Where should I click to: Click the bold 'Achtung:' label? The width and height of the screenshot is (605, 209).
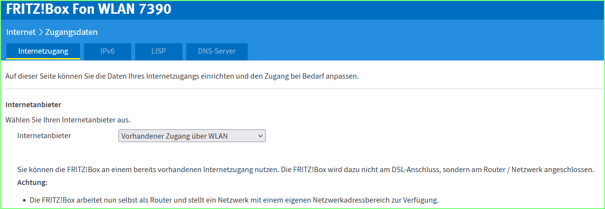tap(32, 182)
